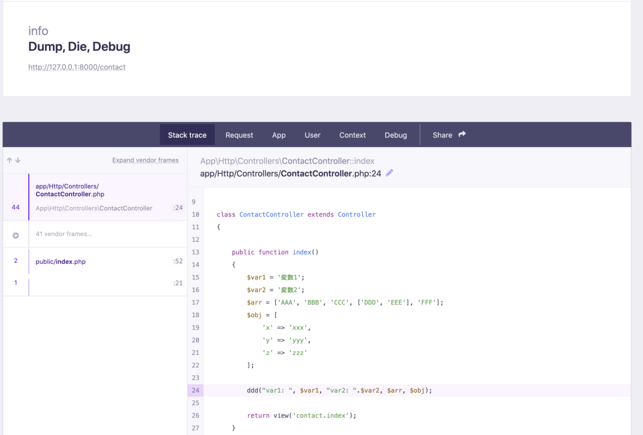Click the :24 line label on ContactController frame

(x=178, y=208)
